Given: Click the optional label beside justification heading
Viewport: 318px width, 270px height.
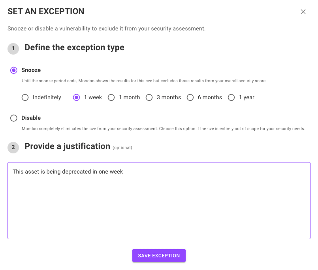Looking at the screenshot, I should pyautogui.click(x=122, y=147).
